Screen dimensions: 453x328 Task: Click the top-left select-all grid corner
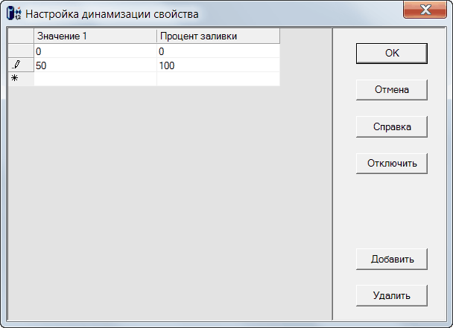pos(21,36)
